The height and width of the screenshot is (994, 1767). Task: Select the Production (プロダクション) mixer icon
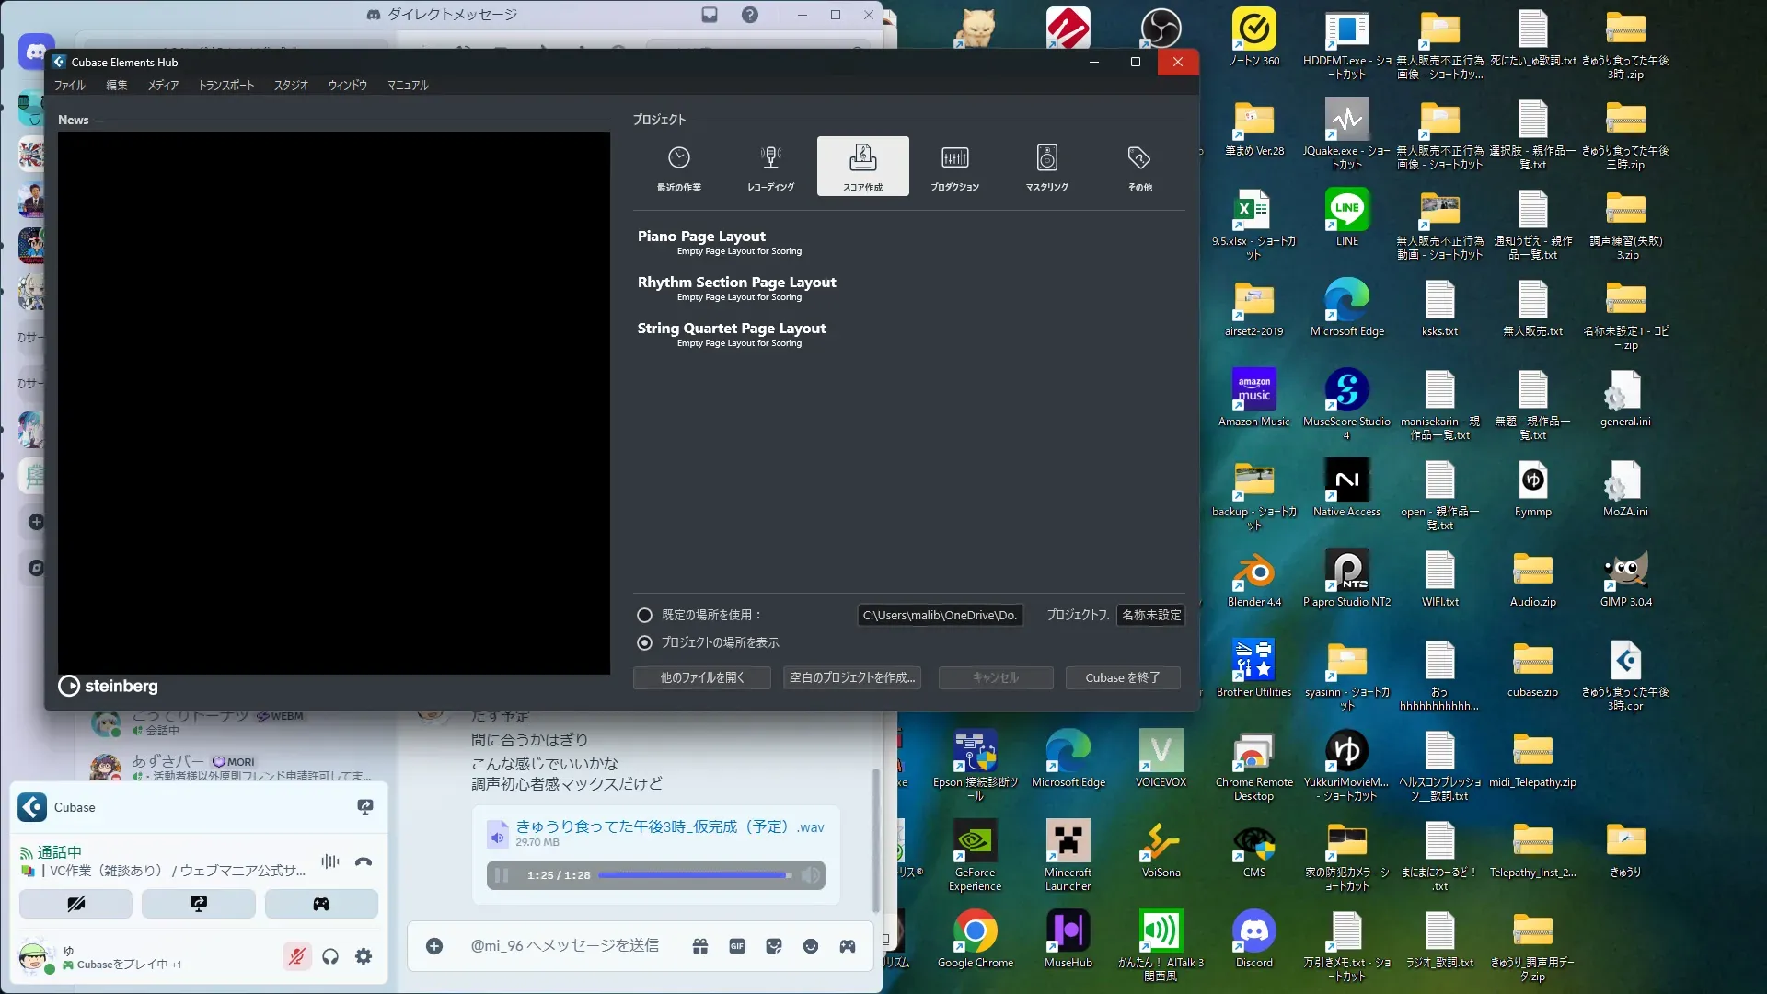pos(954,158)
